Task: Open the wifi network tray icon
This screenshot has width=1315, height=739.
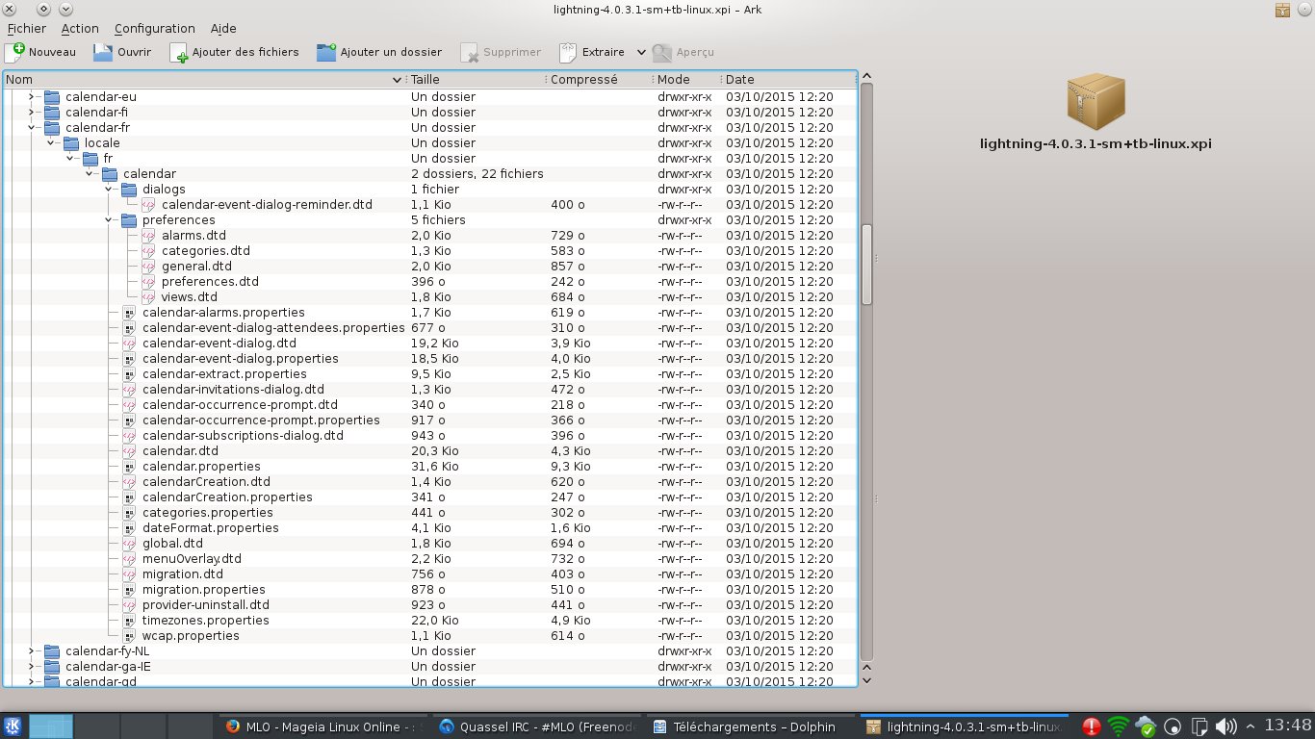Action: [x=1119, y=726]
